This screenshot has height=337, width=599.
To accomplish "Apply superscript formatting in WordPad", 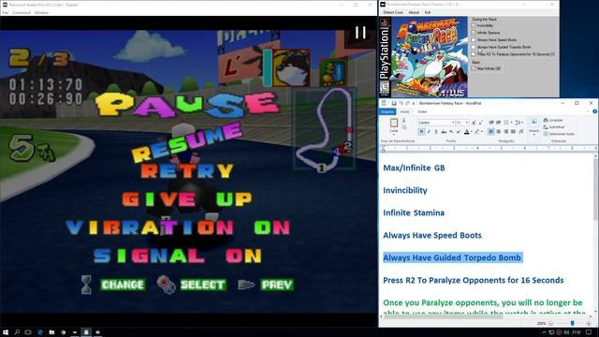I will (459, 132).
